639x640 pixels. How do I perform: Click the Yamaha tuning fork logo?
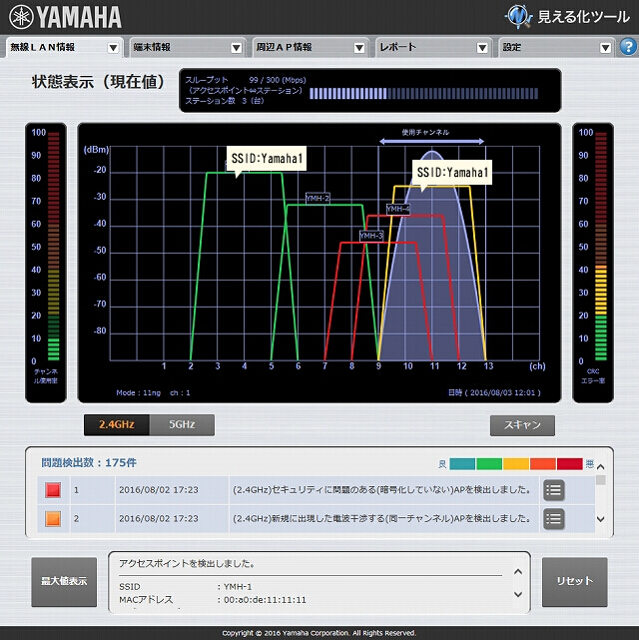pos(21,17)
